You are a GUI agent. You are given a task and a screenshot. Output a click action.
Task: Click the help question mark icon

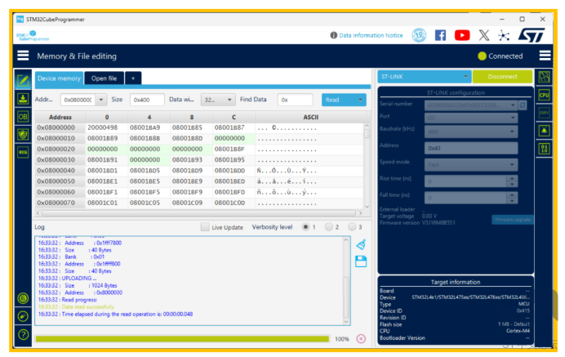click(x=23, y=335)
